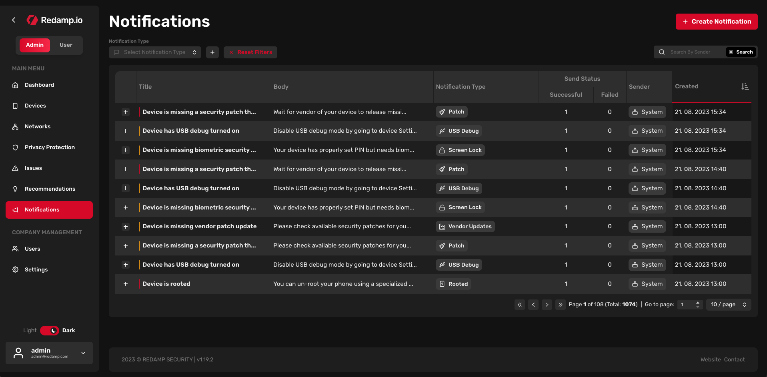This screenshot has width=767, height=377.
Task: Click Reset Filters button
Action: point(250,52)
